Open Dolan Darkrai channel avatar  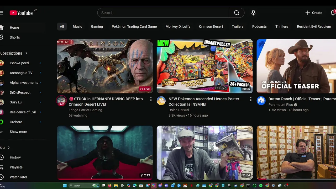(x=161, y=101)
